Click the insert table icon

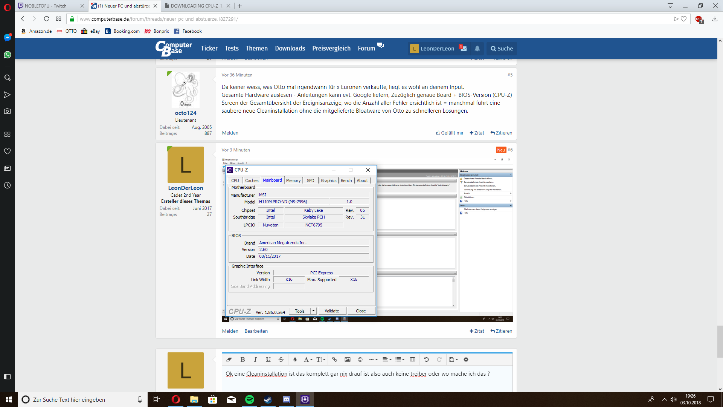pyautogui.click(x=412, y=360)
